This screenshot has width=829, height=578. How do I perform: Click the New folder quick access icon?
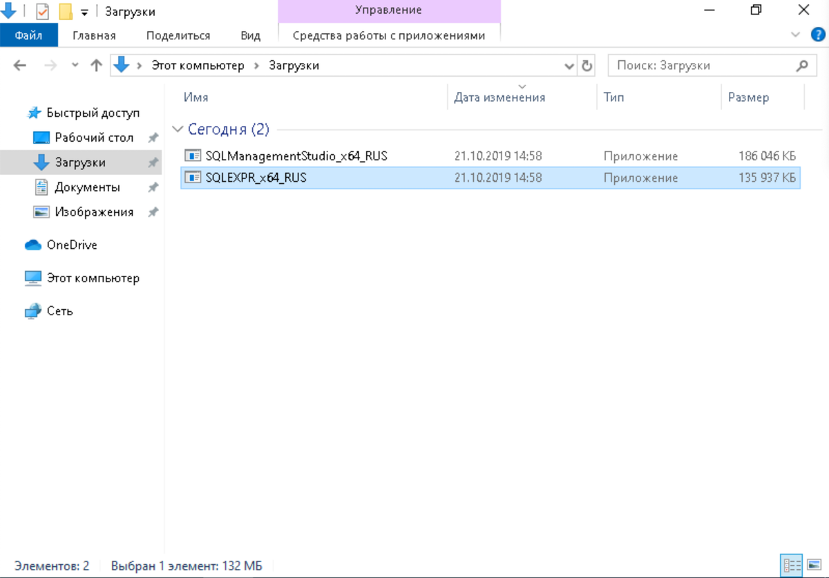[66, 11]
